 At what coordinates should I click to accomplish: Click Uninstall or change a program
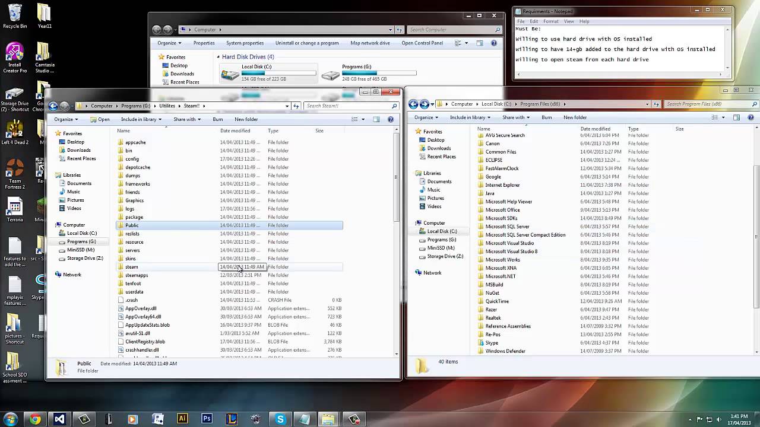tap(307, 43)
